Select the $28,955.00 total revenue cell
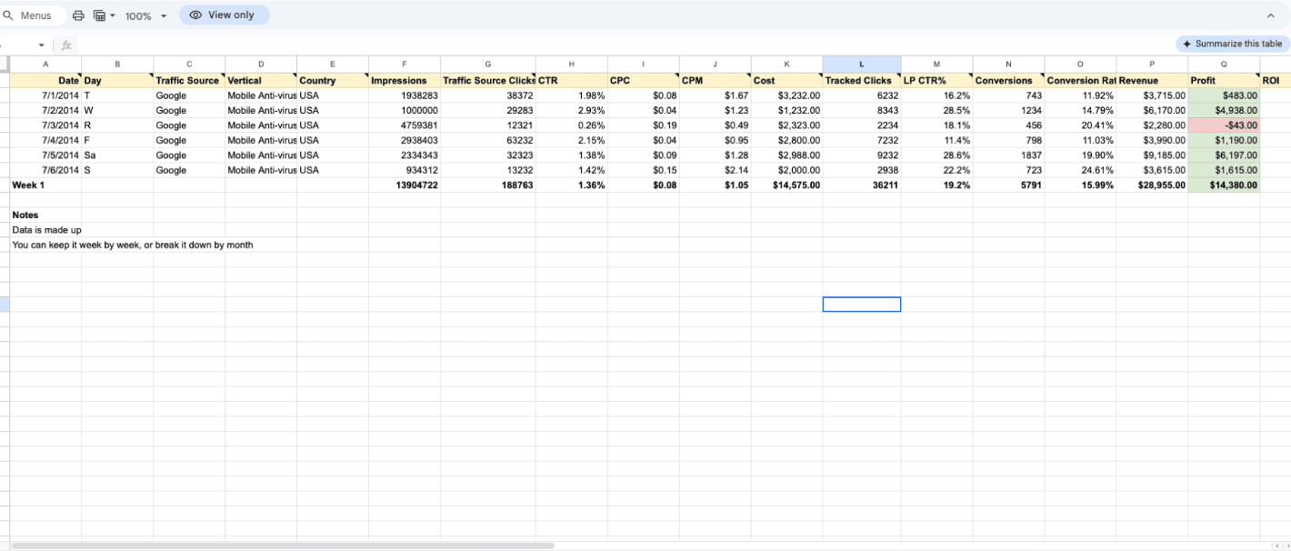 [1152, 185]
